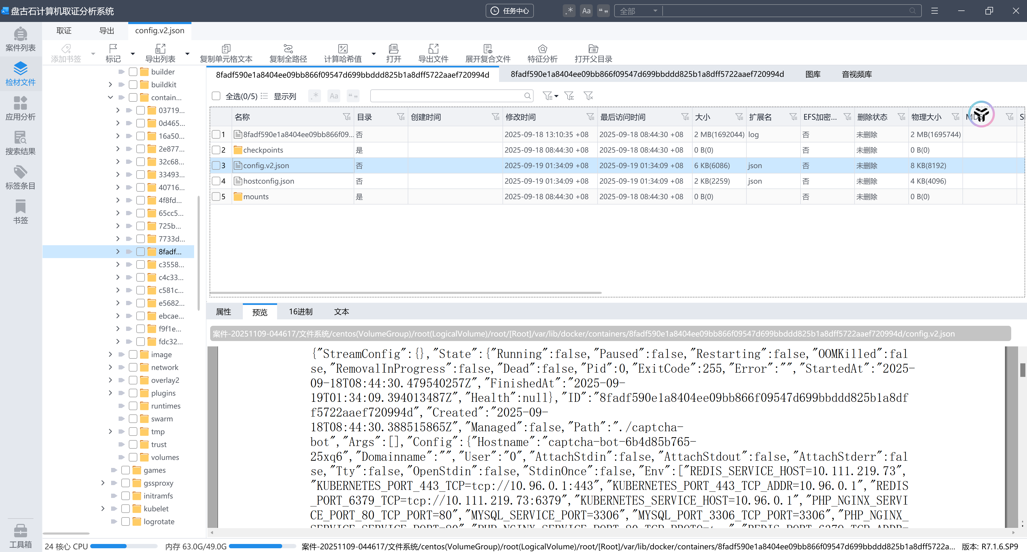Open the 导出列表 dropdown arrow
1027x552 pixels.
tap(187, 54)
